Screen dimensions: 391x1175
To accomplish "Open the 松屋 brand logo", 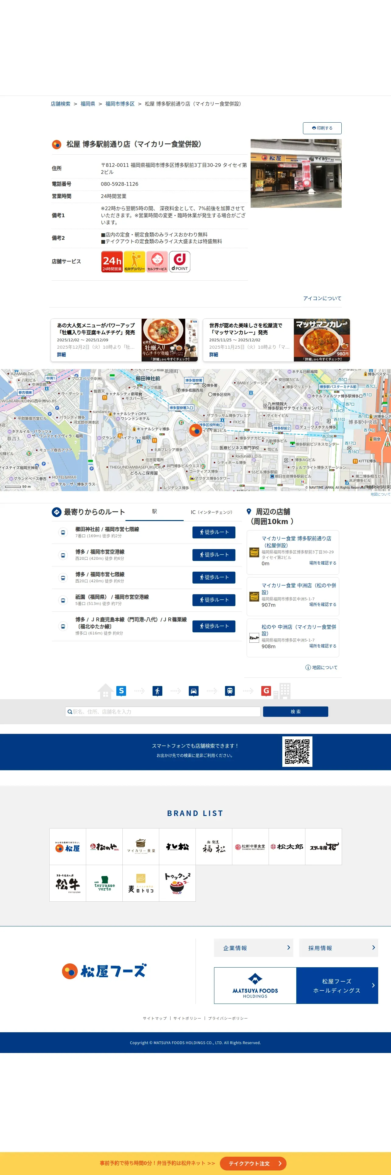I will [67, 847].
